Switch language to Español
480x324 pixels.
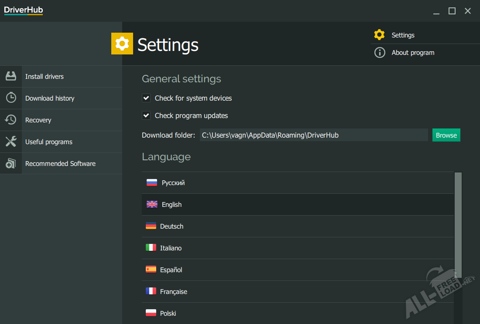point(171,270)
